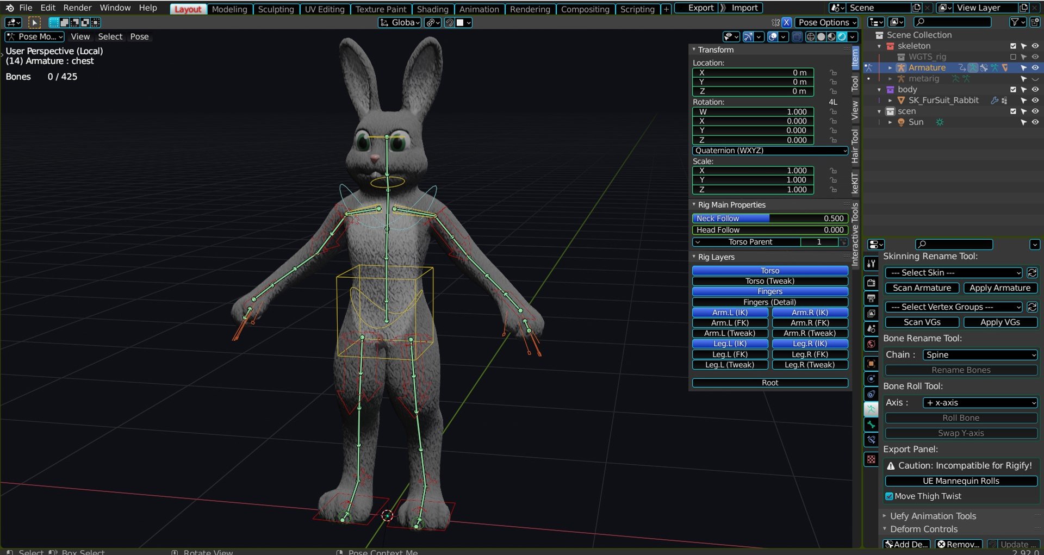Switch to the Shading workspace tab
Screen dimensions: 1044x555
[432, 9]
